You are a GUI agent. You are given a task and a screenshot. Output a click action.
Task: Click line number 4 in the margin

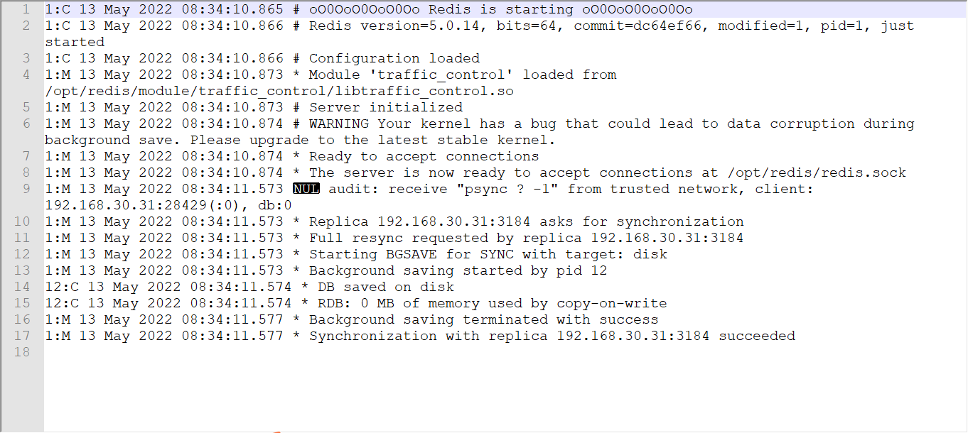(26, 75)
